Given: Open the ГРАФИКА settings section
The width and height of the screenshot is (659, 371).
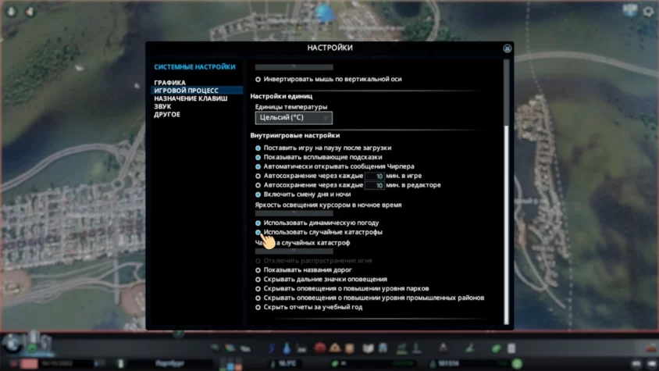Looking at the screenshot, I should tap(169, 83).
